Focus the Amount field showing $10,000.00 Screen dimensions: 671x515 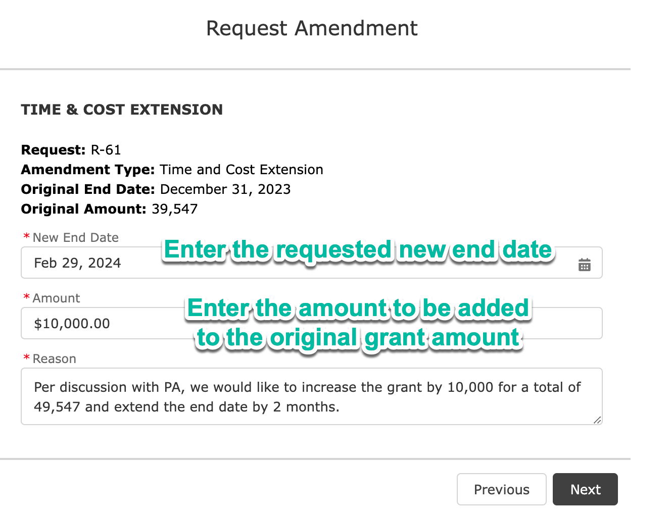pyautogui.click(x=312, y=323)
